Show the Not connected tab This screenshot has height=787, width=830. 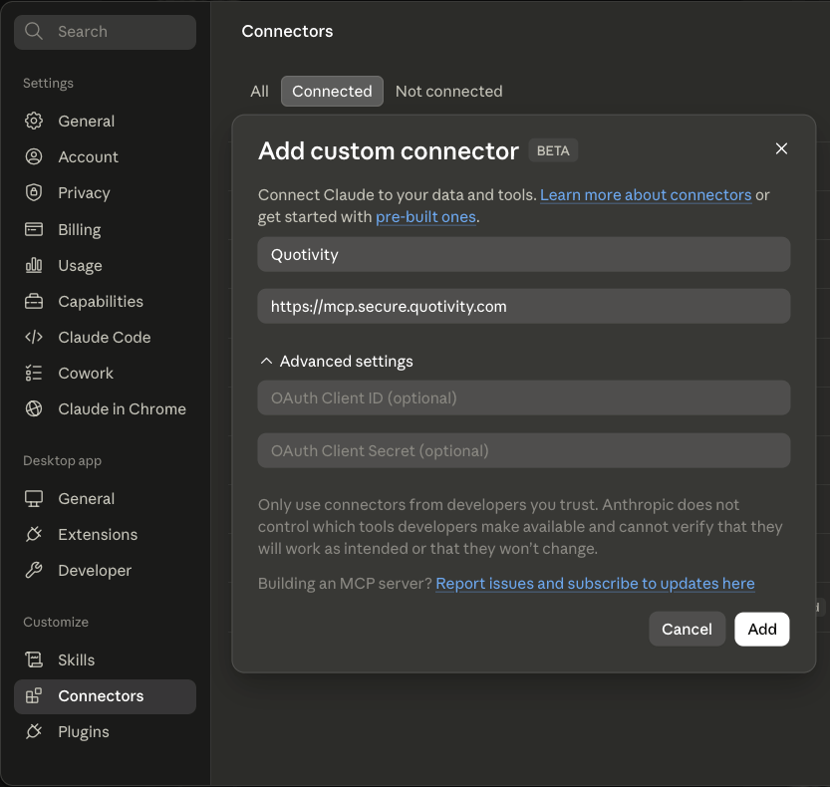(448, 91)
